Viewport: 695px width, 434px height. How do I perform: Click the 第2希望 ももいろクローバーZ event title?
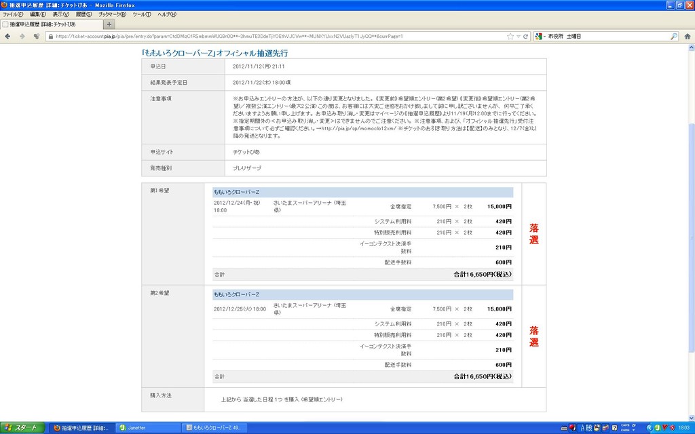(237, 294)
